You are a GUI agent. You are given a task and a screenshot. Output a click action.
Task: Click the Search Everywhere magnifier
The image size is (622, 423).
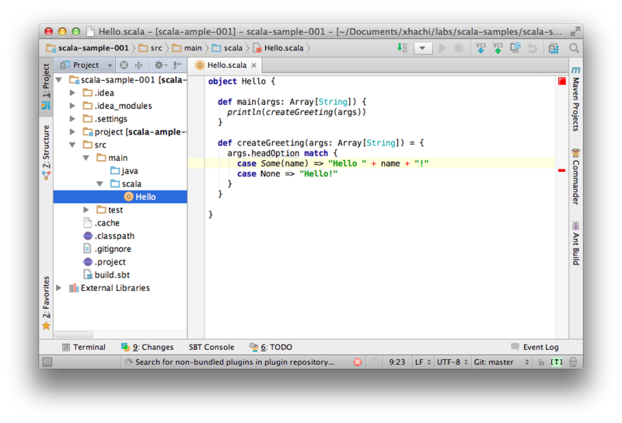[x=574, y=48]
